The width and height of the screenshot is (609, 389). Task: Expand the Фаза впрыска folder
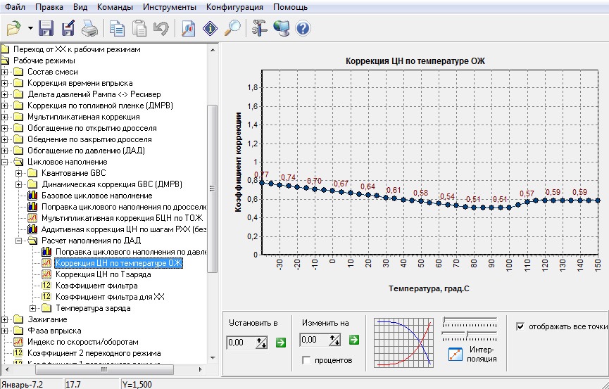click(5, 331)
